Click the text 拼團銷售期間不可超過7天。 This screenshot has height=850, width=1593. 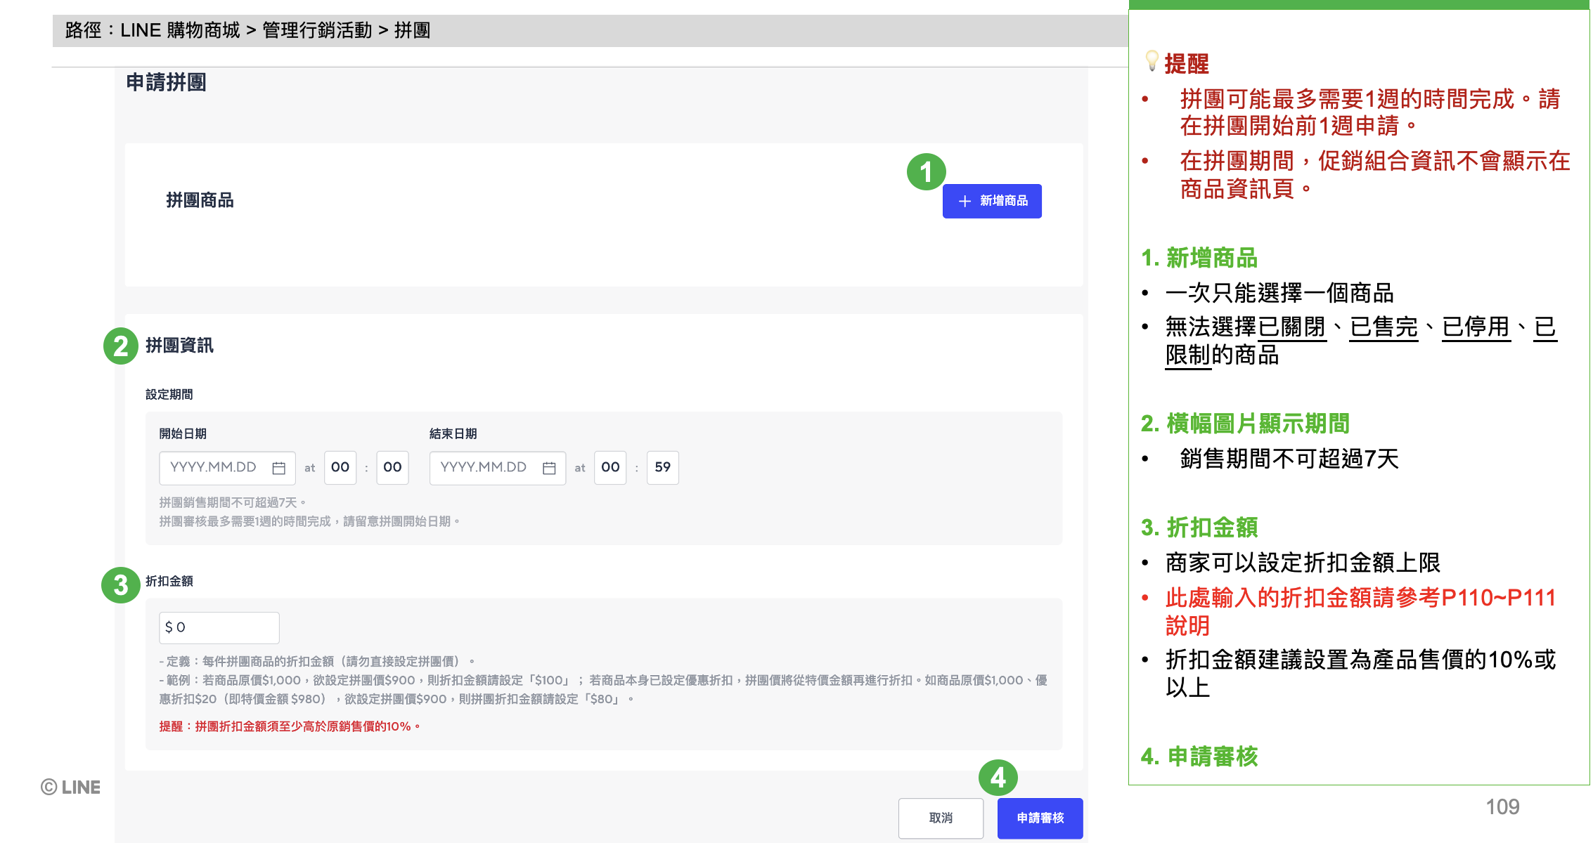[x=233, y=502]
